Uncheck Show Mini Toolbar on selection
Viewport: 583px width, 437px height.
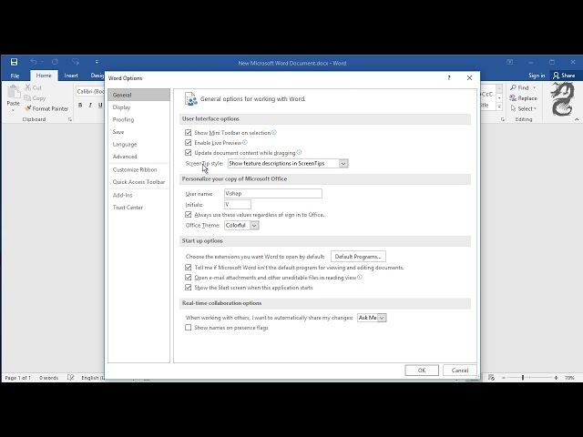click(x=189, y=132)
